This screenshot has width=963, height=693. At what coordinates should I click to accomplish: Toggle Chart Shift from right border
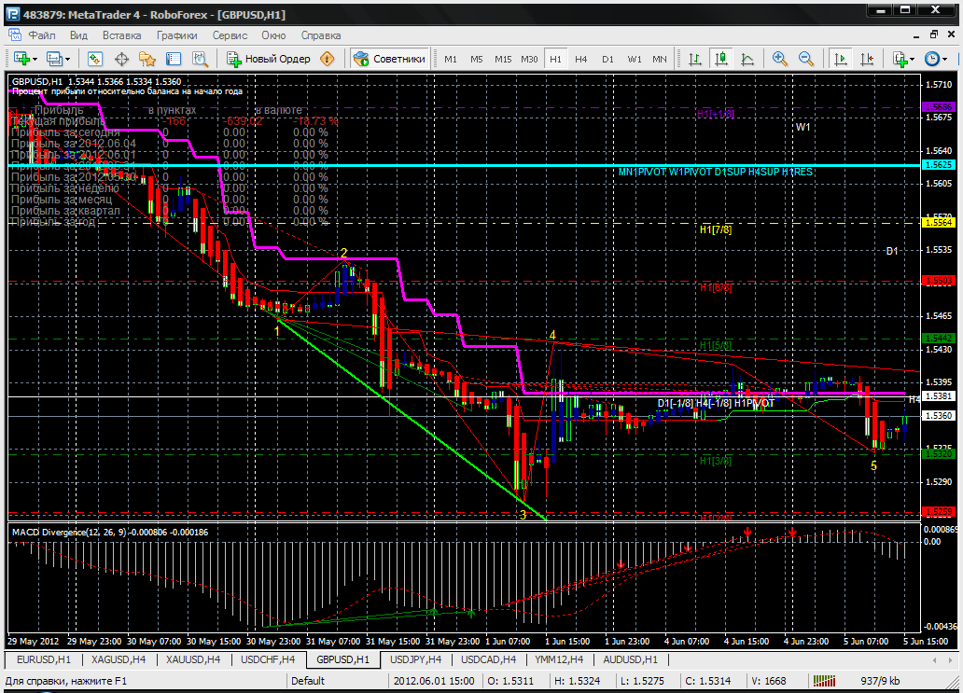point(867,59)
